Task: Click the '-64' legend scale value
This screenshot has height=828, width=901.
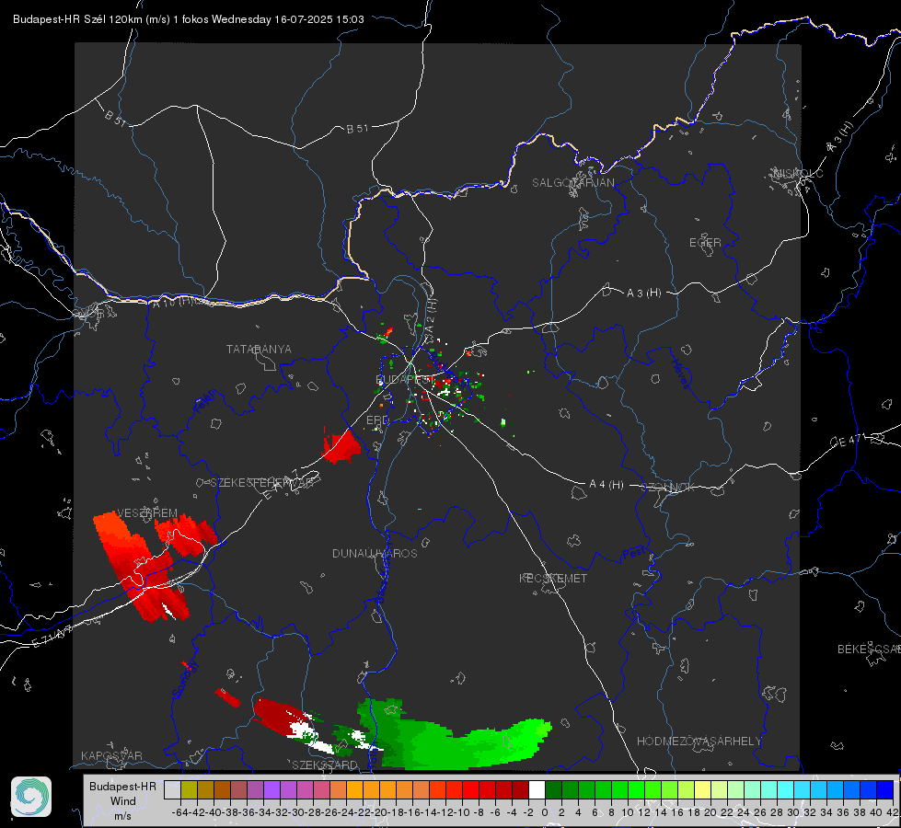Action: click(180, 812)
